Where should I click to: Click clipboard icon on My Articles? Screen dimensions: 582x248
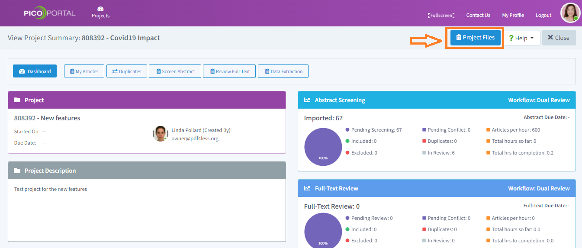(x=72, y=71)
